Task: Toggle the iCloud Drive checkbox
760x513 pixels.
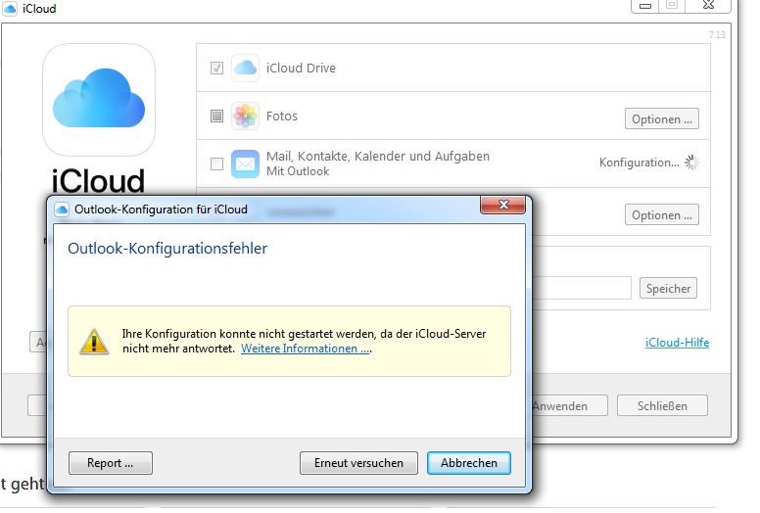Action: (x=216, y=68)
